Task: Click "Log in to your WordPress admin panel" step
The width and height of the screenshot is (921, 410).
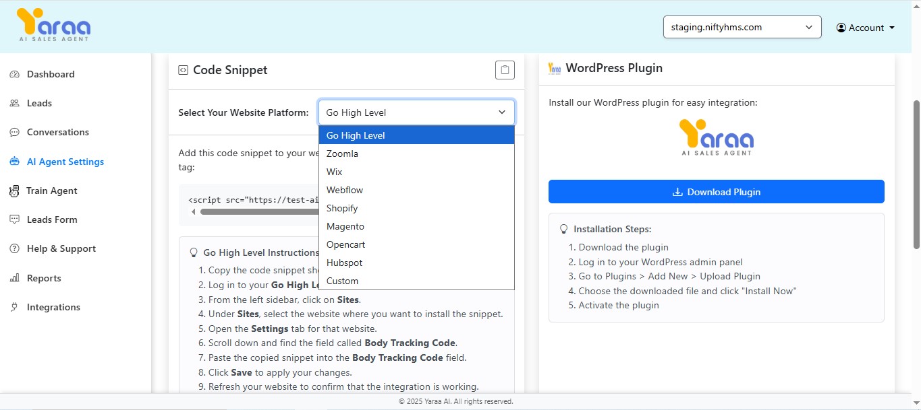Action: pos(661,262)
